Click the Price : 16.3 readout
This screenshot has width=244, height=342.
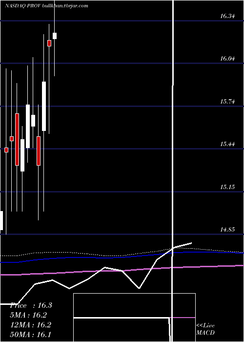tap(31, 305)
